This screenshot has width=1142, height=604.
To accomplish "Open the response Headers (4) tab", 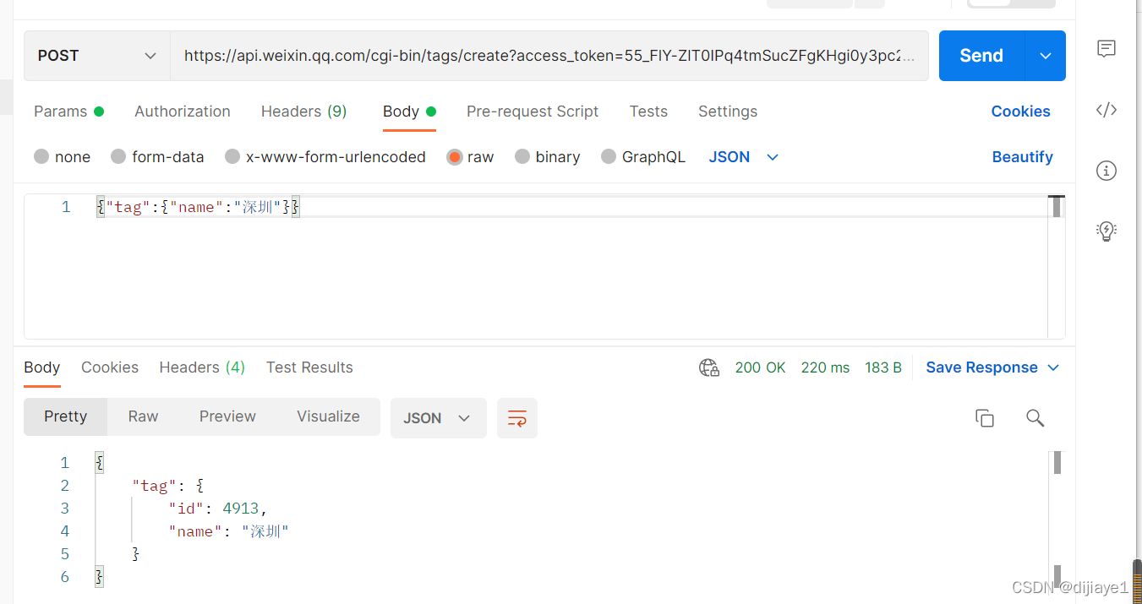I will (202, 367).
